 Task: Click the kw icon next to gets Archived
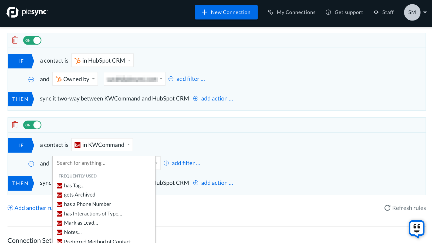click(x=59, y=195)
